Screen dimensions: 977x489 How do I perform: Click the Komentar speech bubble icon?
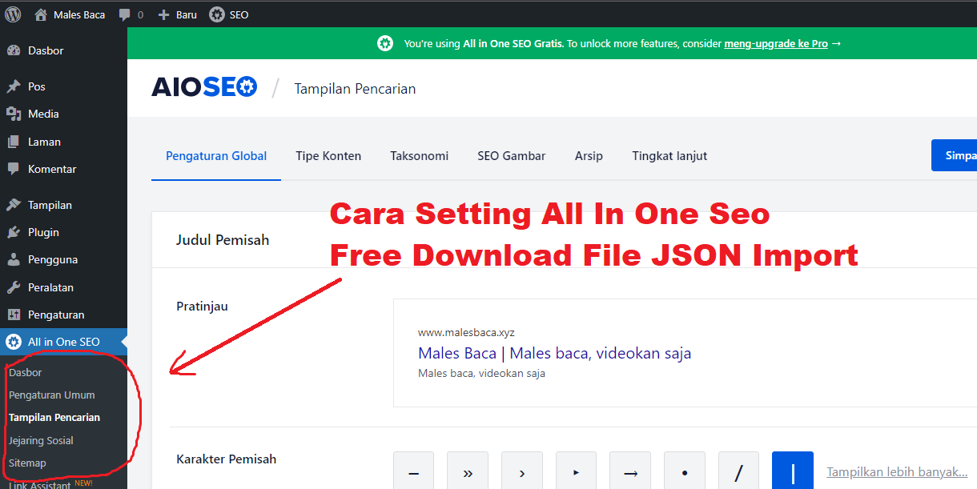[14, 169]
